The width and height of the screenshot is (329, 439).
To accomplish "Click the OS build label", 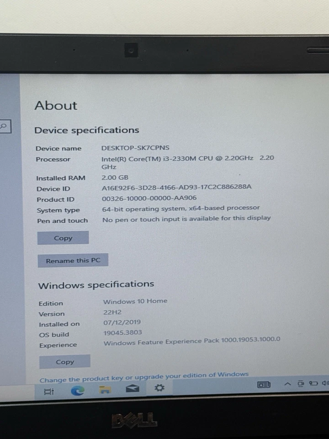I will pyautogui.click(x=54, y=335).
